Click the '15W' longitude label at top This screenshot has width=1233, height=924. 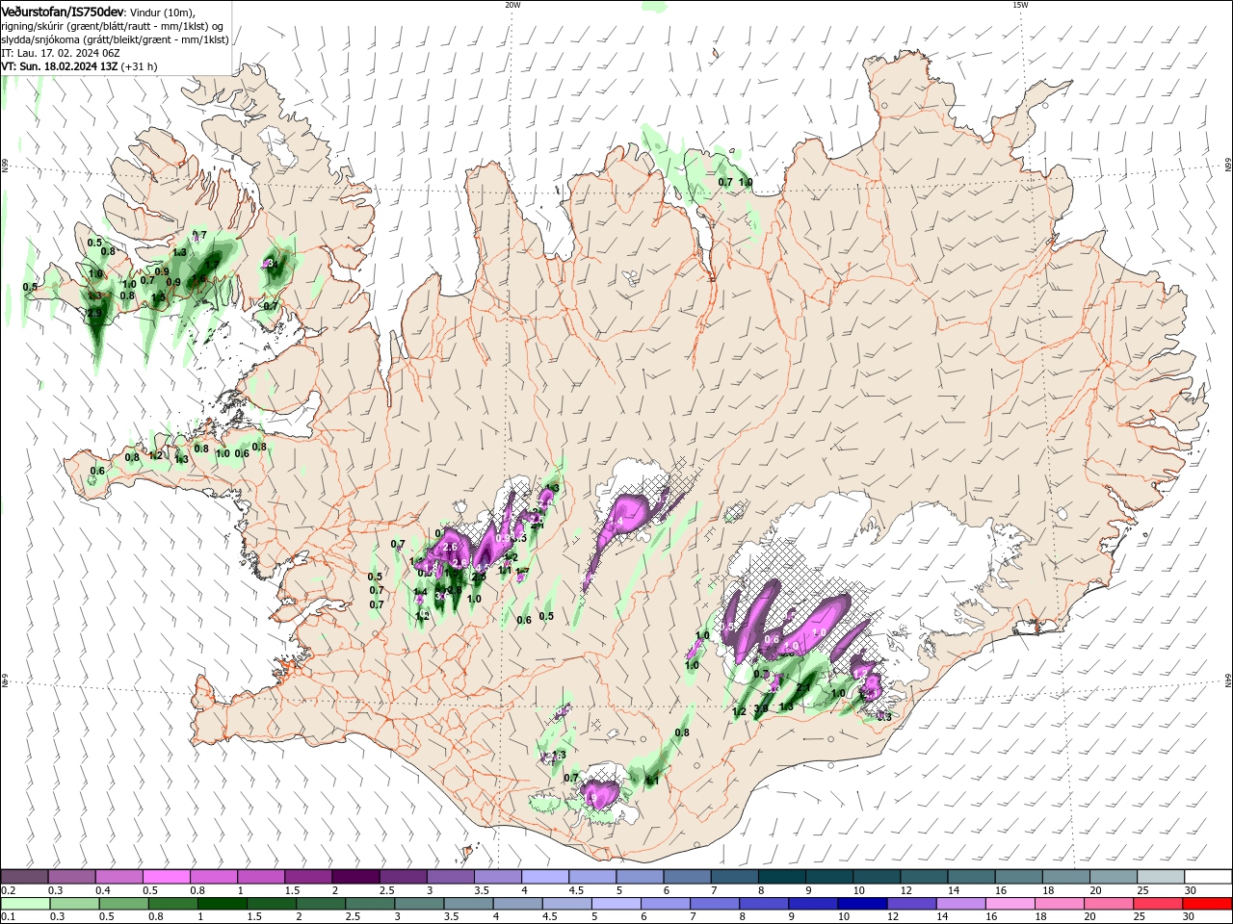pyautogui.click(x=1020, y=5)
